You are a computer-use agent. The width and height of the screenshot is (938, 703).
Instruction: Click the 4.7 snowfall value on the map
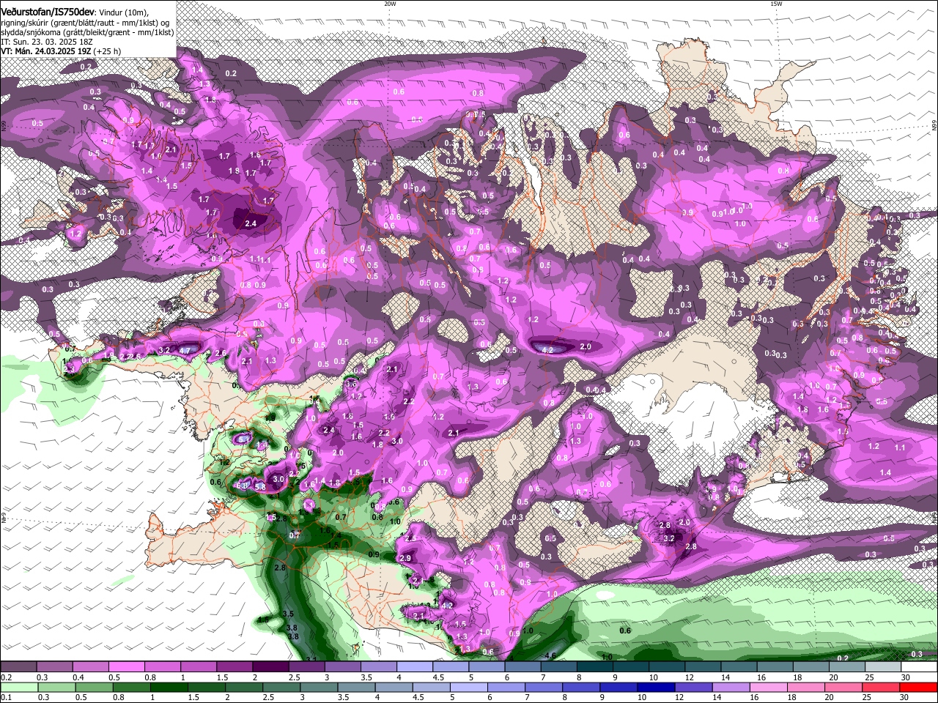click(x=185, y=351)
